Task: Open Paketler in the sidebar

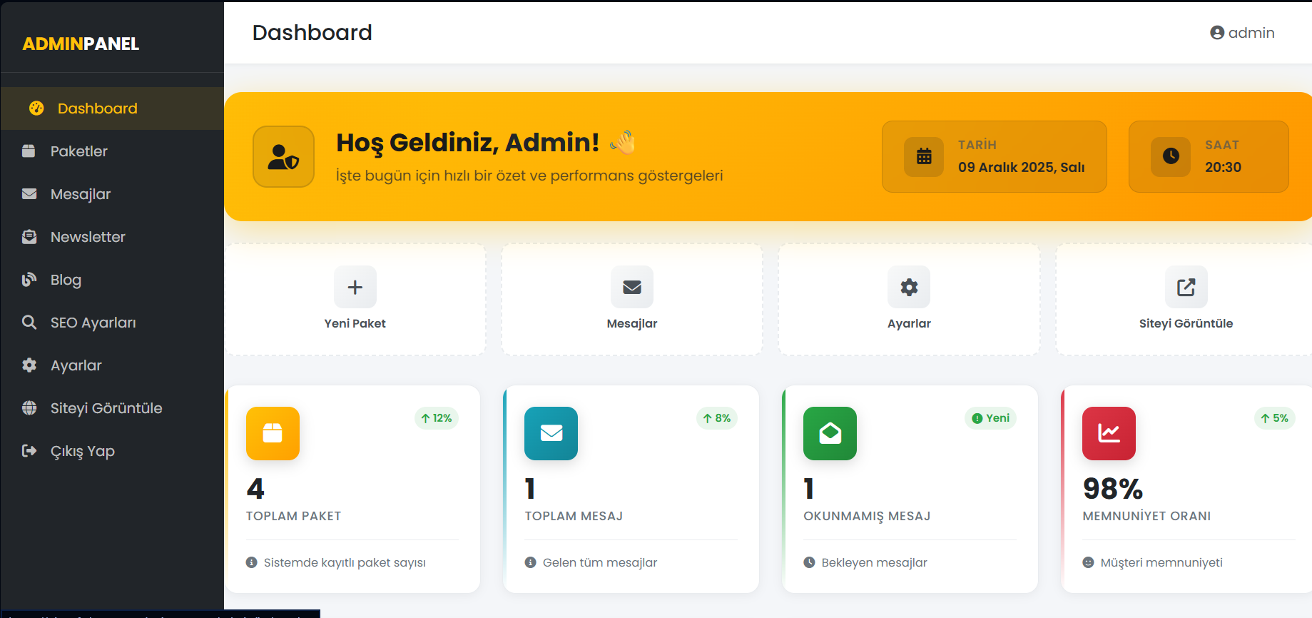Action: tap(78, 151)
